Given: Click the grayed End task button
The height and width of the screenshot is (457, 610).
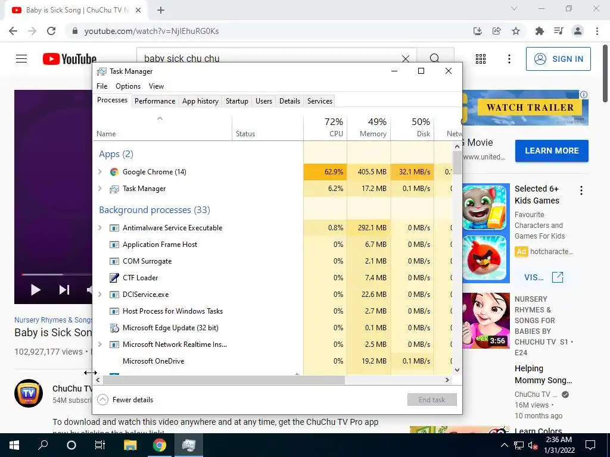Looking at the screenshot, I should click(432, 399).
